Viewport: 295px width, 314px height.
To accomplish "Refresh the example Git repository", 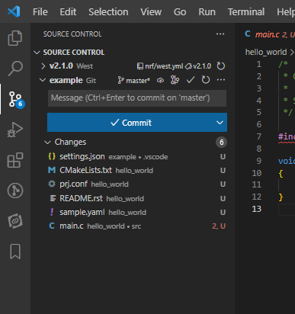I will tap(206, 80).
